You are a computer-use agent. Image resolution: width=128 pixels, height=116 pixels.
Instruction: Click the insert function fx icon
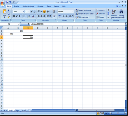29,24
